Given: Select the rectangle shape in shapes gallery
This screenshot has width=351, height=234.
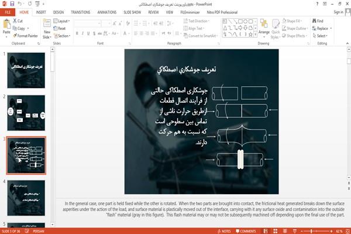Looking at the screenshot, I should coord(240,21).
